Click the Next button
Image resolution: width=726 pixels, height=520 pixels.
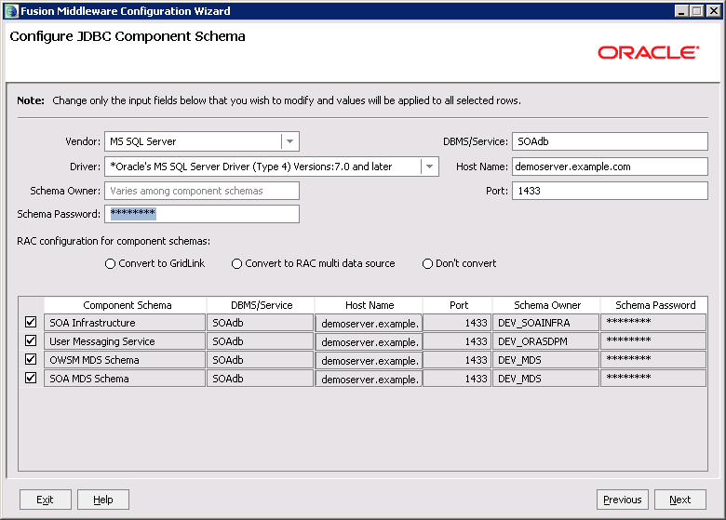tap(679, 500)
